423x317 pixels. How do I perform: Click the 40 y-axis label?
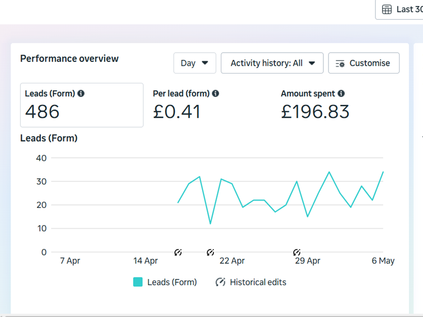coord(41,158)
